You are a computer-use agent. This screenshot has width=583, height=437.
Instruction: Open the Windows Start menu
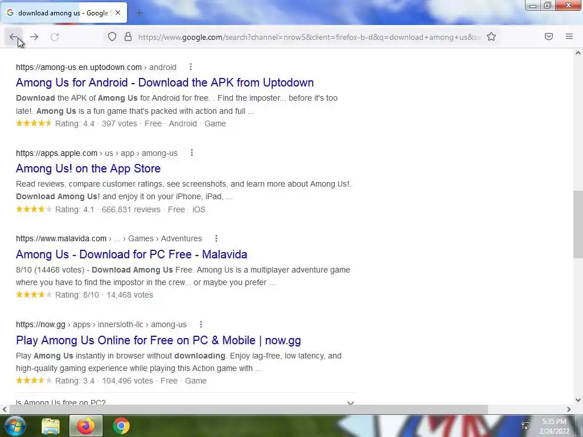click(x=15, y=426)
